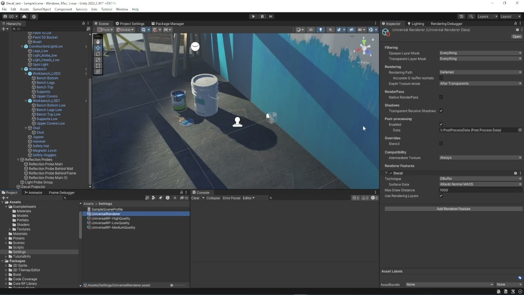Click the Play button in toolbar
Image resolution: width=524 pixels, height=295 pixels.
253,16
